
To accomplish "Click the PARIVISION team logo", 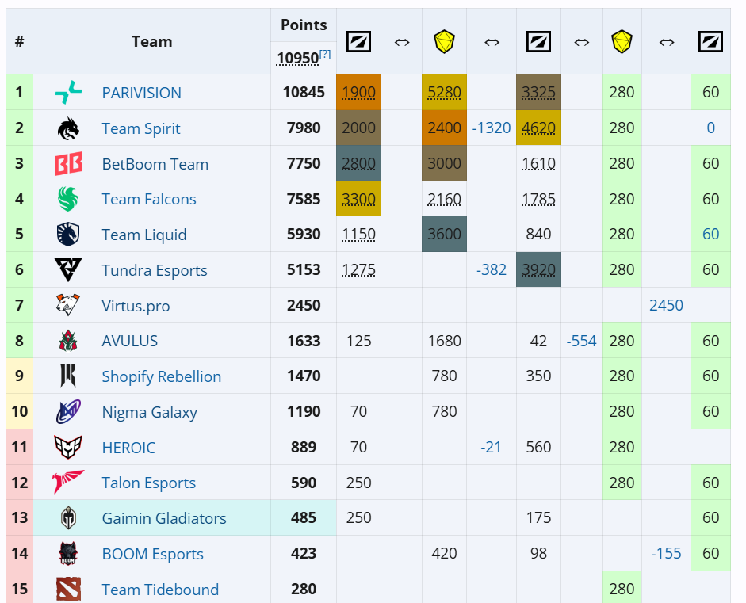I will (68, 92).
